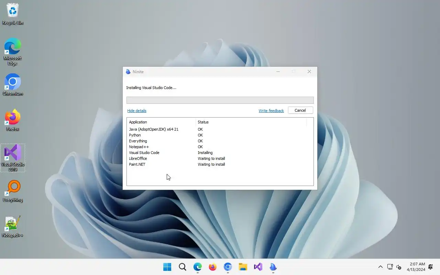
Task: Click the Application column header
Action: [161, 122]
